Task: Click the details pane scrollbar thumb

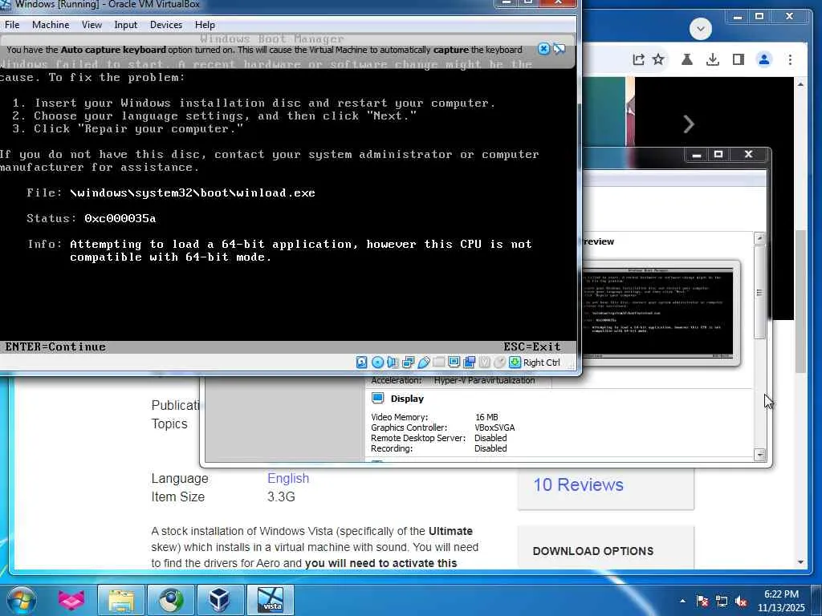Action: [759, 292]
